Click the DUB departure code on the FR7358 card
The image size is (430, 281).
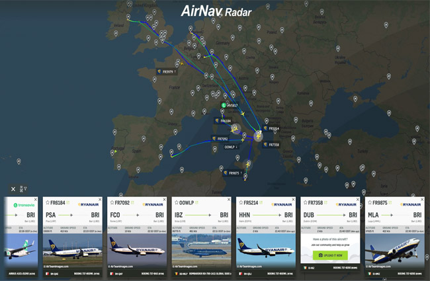tap(308, 215)
